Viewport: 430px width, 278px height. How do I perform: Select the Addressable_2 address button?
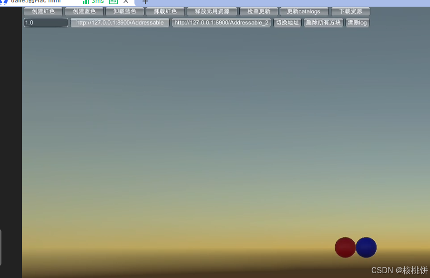point(221,22)
